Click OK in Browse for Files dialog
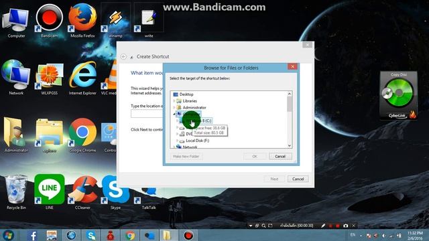429x241 pixels. point(255,156)
